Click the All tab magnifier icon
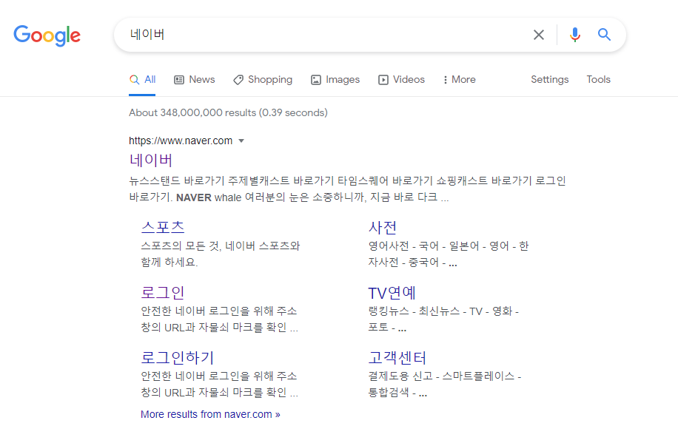The height and width of the screenshot is (426, 678). (135, 80)
